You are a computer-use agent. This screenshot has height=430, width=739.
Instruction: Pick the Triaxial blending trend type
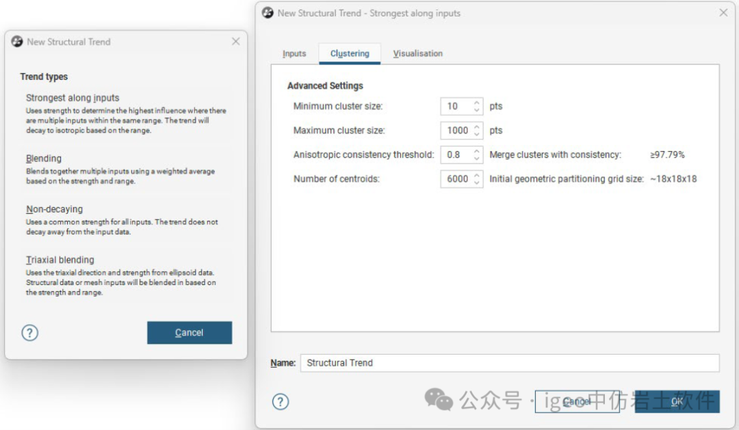[60, 260]
